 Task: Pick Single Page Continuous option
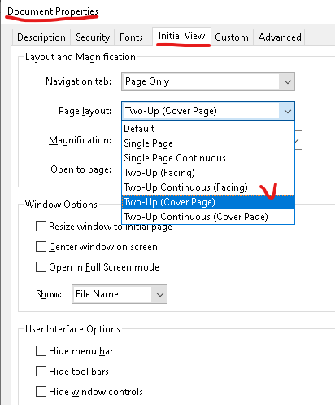click(208, 158)
